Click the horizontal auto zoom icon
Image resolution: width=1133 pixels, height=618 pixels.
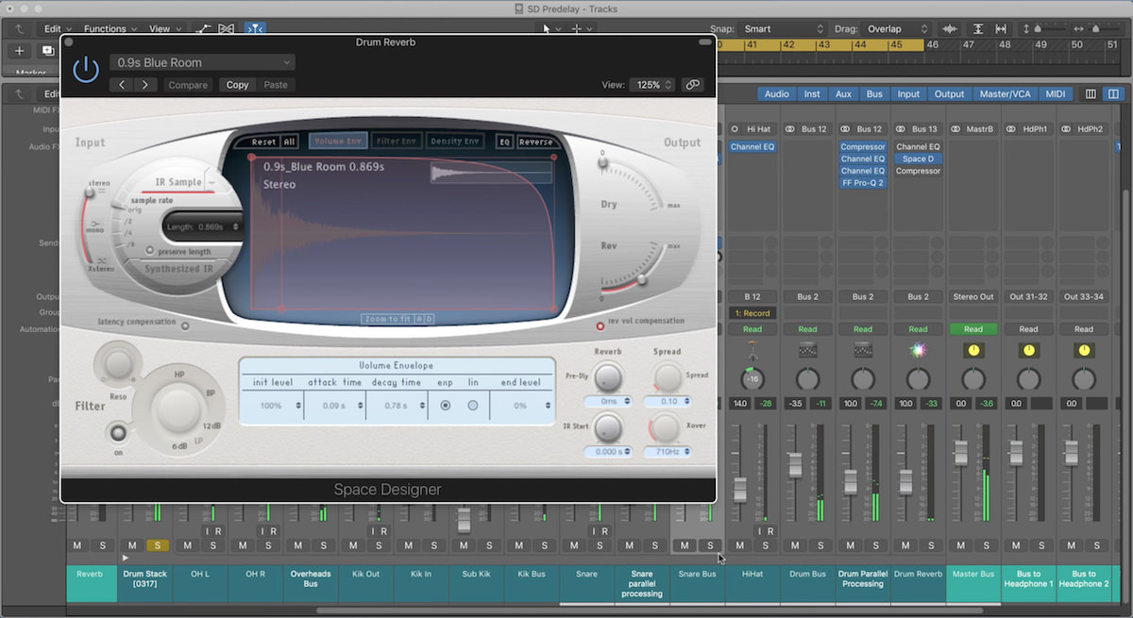(x=1002, y=29)
